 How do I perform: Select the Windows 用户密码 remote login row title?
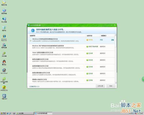(x=48, y=46)
